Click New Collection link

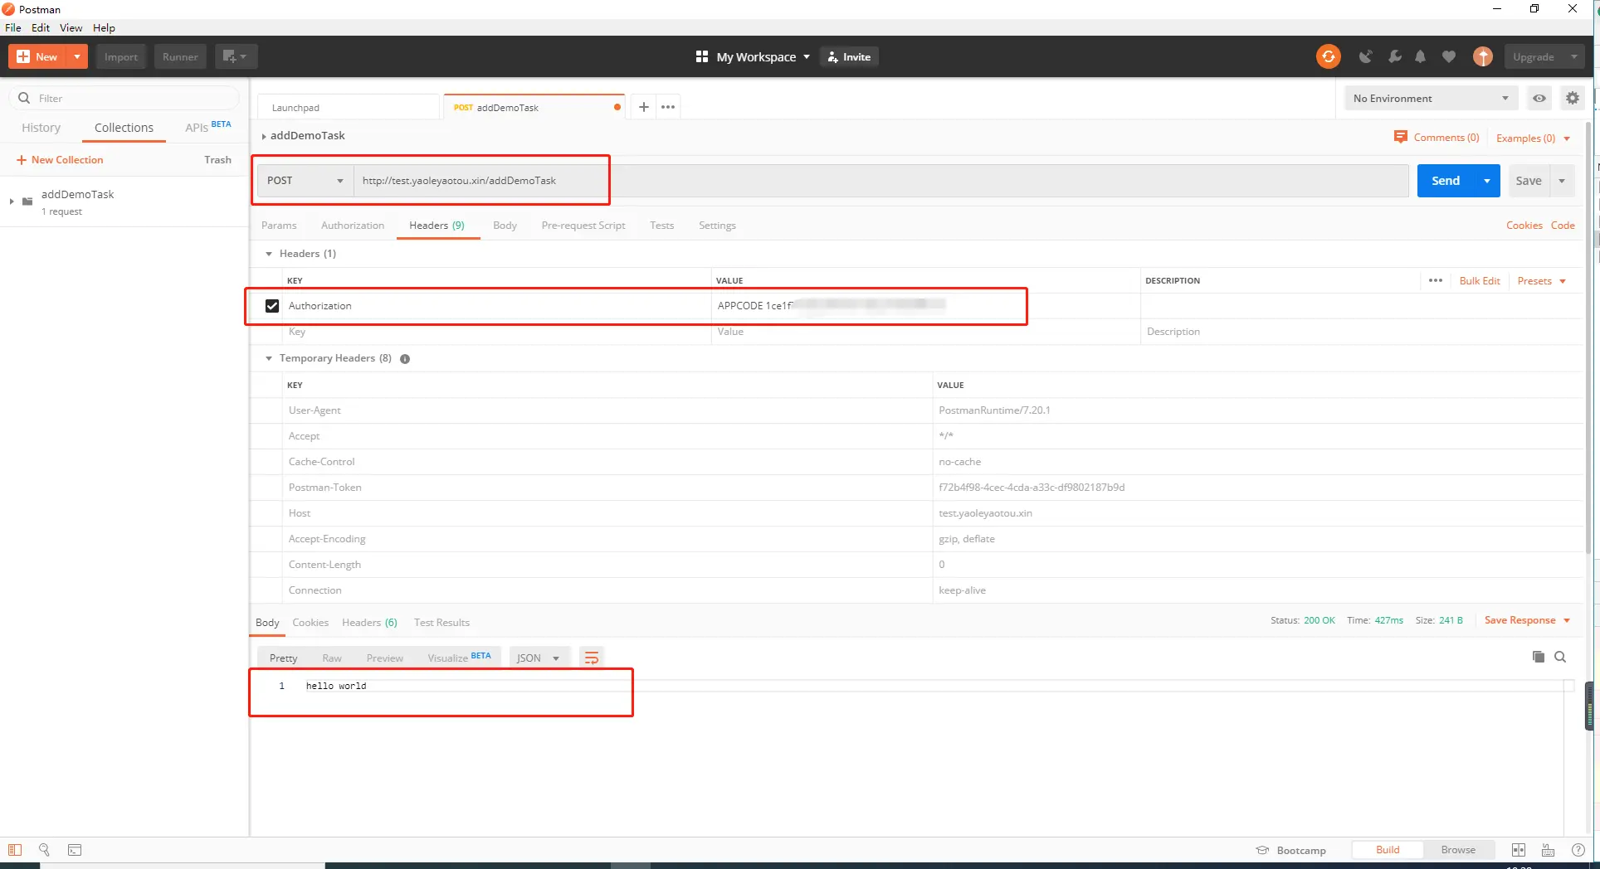tap(60, 160)
